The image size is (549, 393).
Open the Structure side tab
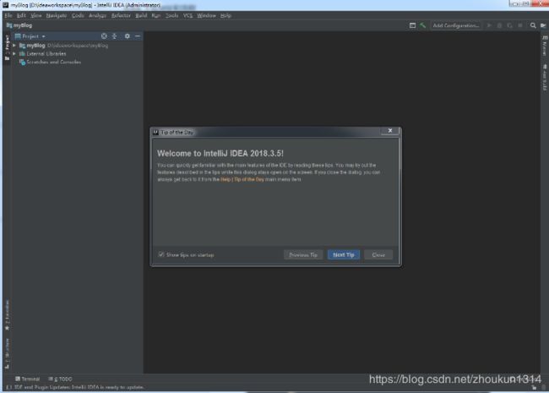coord(7,354)
